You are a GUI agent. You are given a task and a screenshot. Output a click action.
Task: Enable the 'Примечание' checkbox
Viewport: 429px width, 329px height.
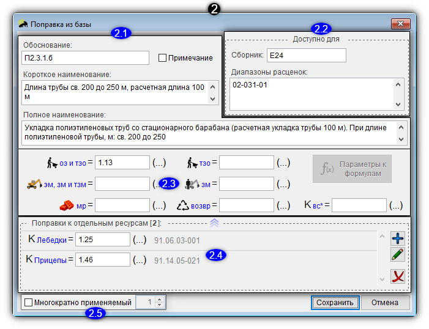[x=163, y=57]
